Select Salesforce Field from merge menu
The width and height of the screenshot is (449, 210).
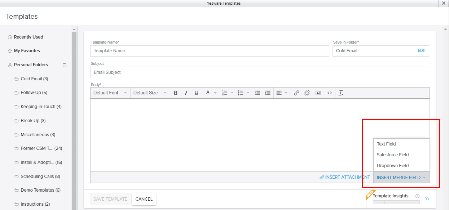393,155
